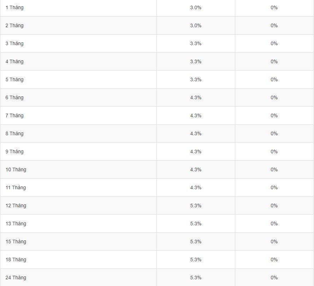This screenshot has width=314, height=286.
Task: Click the '1 Tháng' term cell
Action: point(14,7)
